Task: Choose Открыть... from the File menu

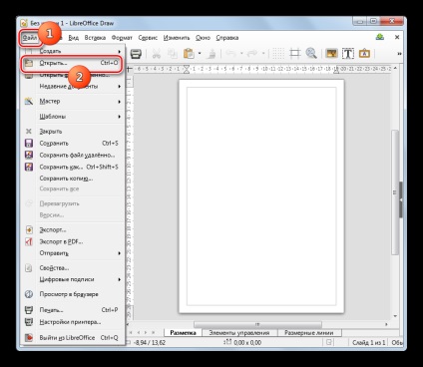Action: coord(72,63)
